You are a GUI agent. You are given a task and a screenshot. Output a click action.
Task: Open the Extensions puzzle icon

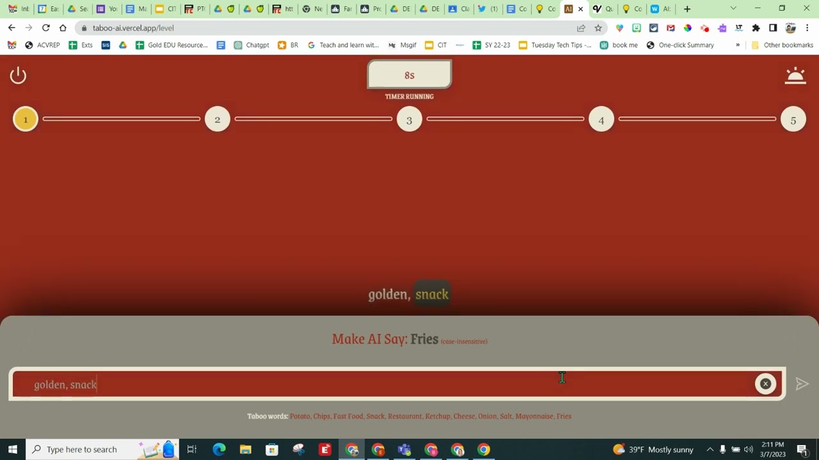(x=756, y=28)
